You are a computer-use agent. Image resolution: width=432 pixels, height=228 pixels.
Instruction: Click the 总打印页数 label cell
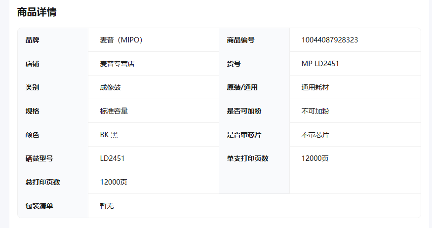(53, 182)
